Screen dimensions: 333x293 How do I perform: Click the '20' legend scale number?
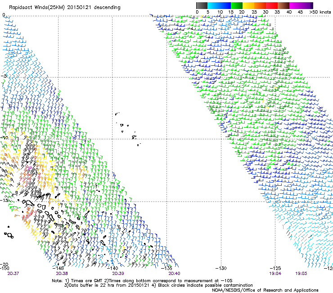(x=242, y=12)
